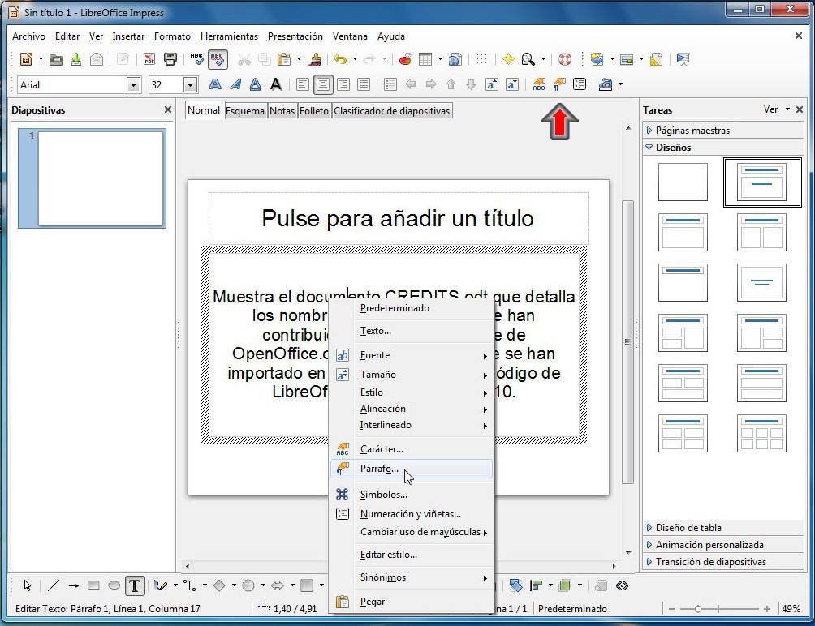Screen dimensions: 815x626
Task: Toggle centered text alignment
Action: coord(323,84)
